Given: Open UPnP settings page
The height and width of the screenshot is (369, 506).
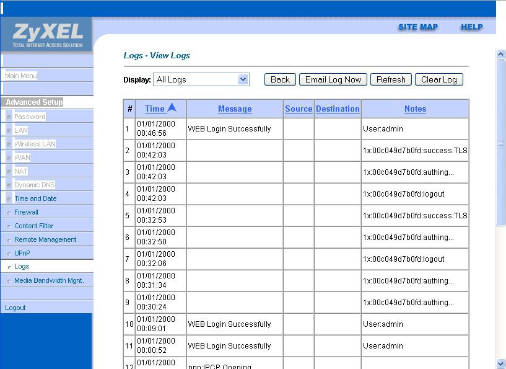Looking at the screenshot, I should [22, 253].
